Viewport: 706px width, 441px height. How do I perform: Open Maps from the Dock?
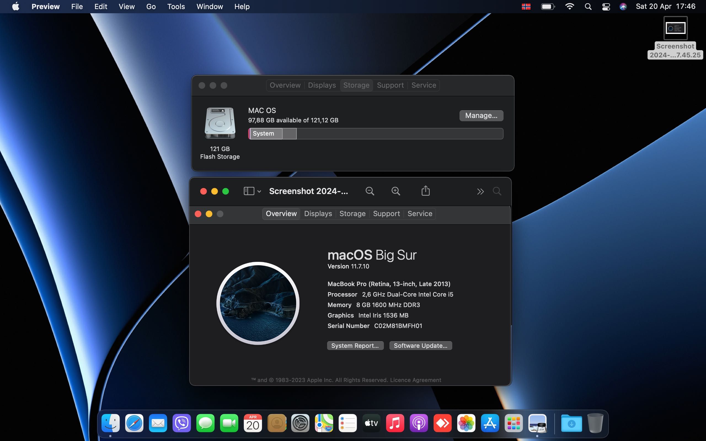(x=324, y=423)
